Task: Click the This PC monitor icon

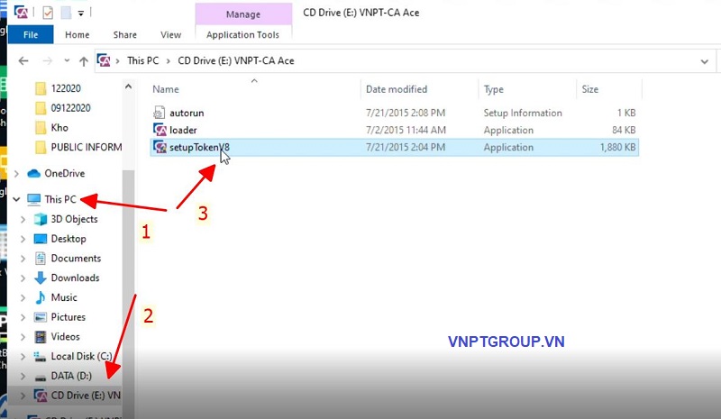Action: pyautogui.click(x=33, y=199)
